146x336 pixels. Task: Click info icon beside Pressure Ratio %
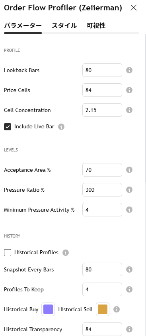click(x=129, y=190)
